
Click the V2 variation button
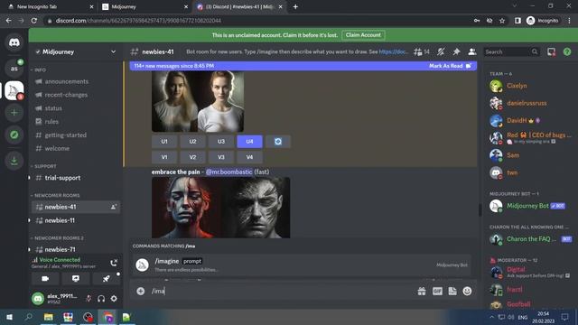point(192,157)
